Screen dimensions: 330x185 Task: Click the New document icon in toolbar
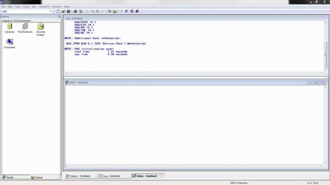click(x=58, y=11)
